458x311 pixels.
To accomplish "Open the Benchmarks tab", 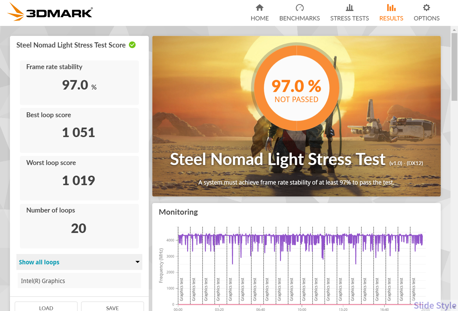I will [x=300, y=13].
